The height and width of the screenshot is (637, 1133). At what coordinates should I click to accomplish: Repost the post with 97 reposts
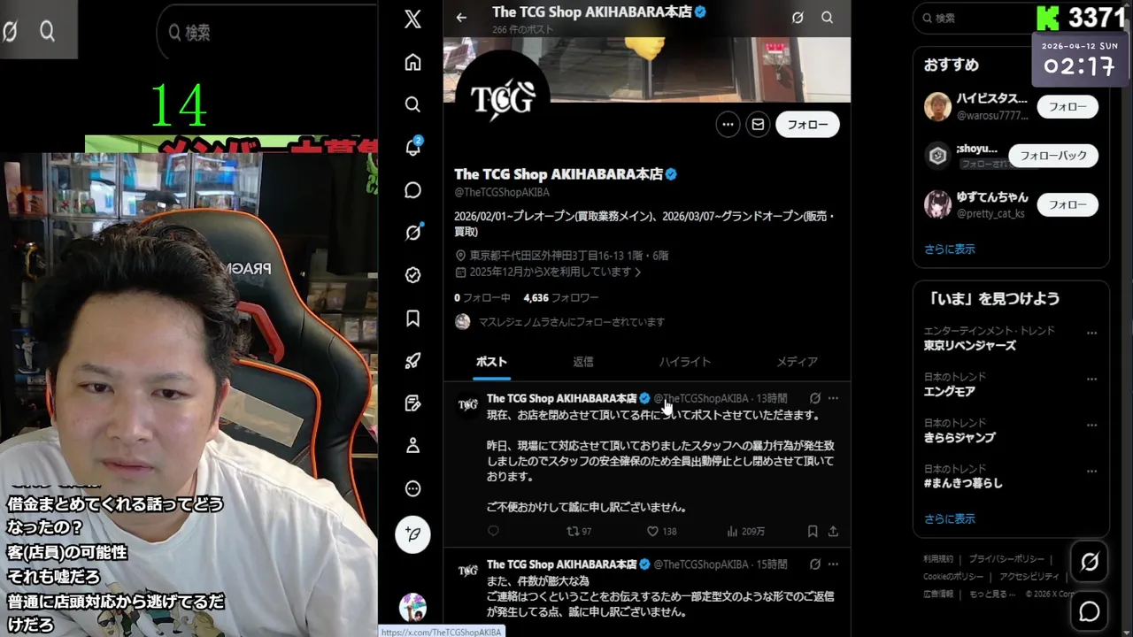coord(580,532)
